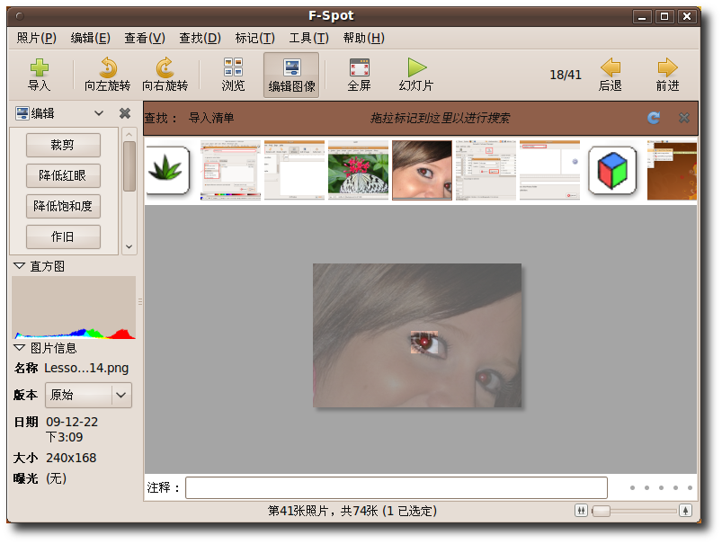Select the orange desktop thumbnail
Image resolution: width=722 pixels, height=544 pixels.
(672, 171)
